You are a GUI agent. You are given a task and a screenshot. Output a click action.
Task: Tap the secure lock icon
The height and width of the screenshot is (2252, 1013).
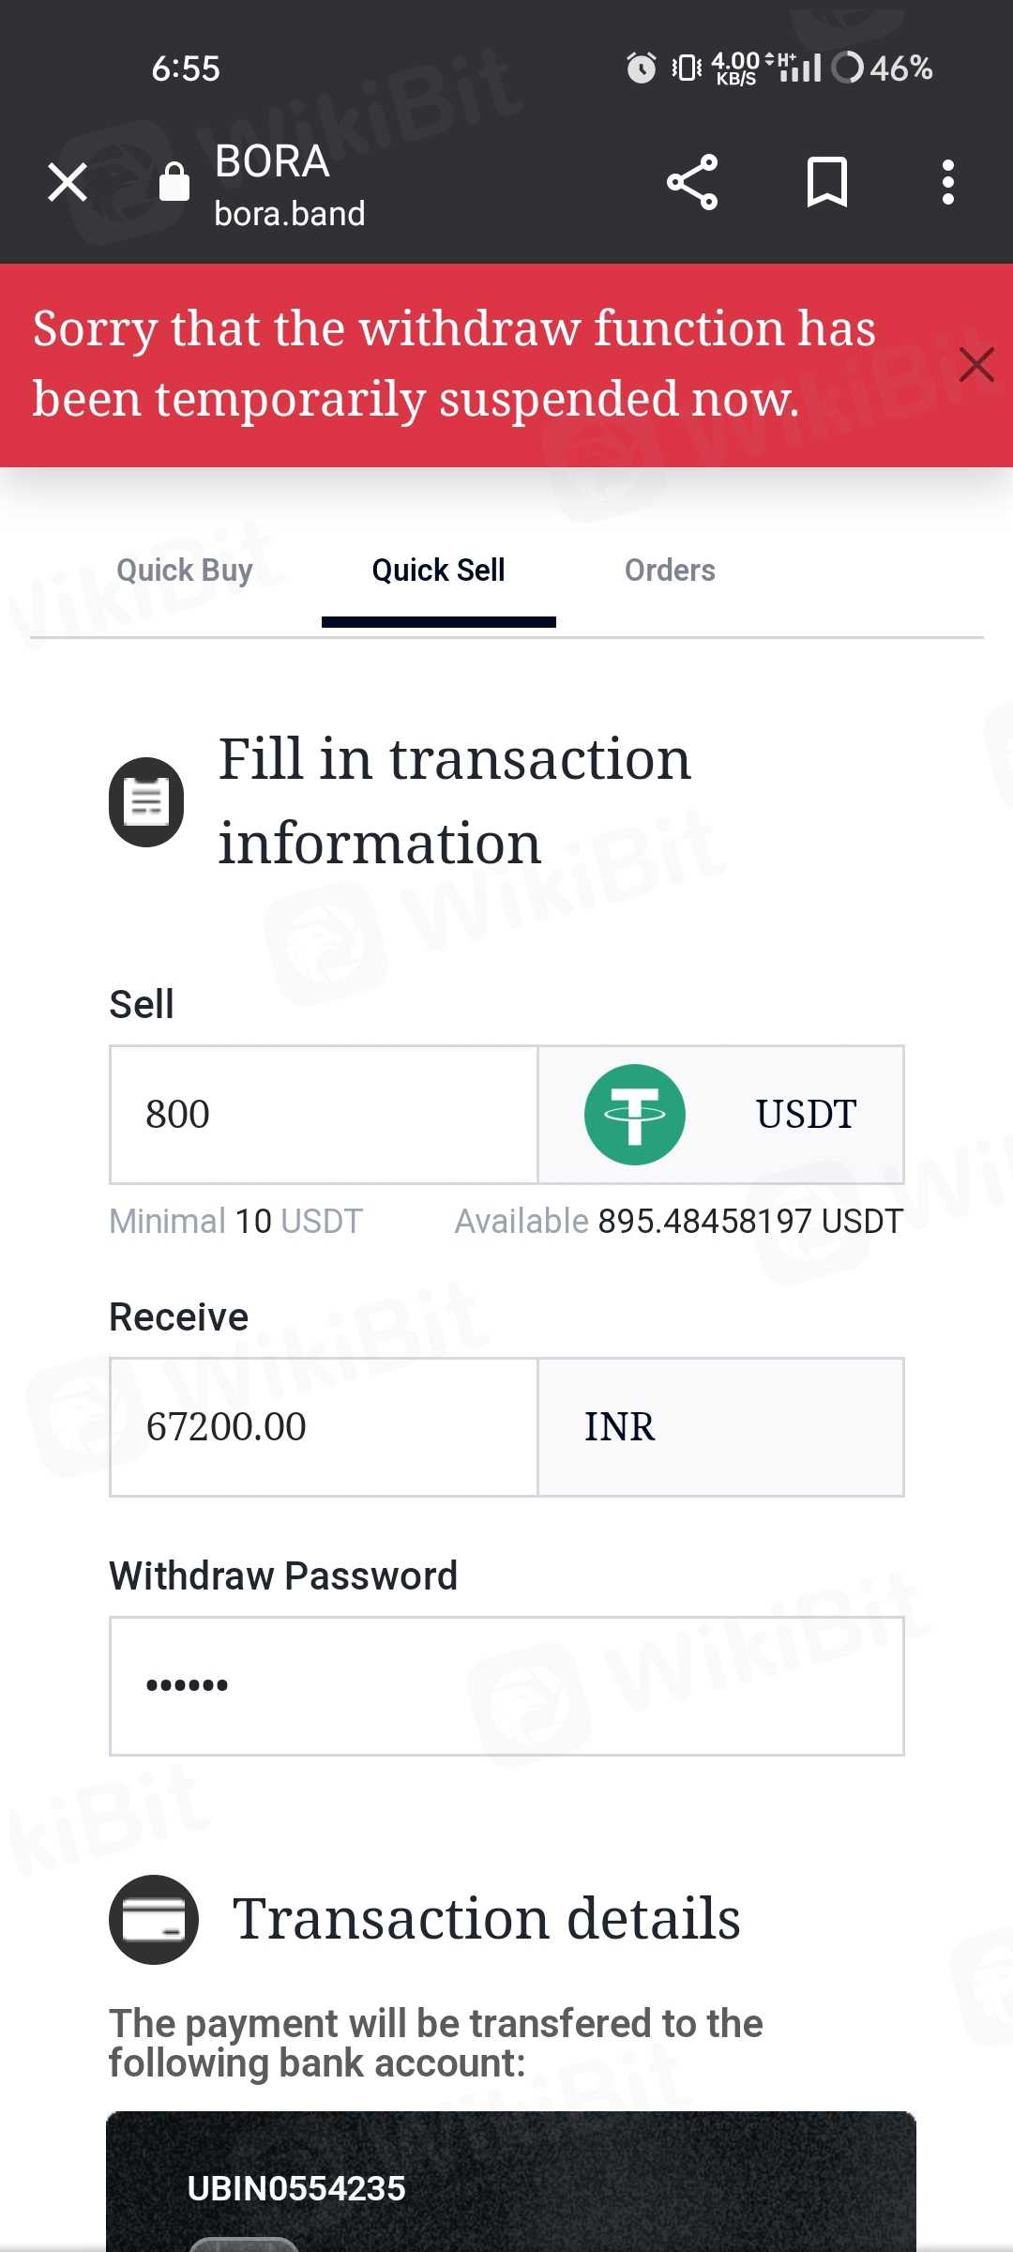174,182
